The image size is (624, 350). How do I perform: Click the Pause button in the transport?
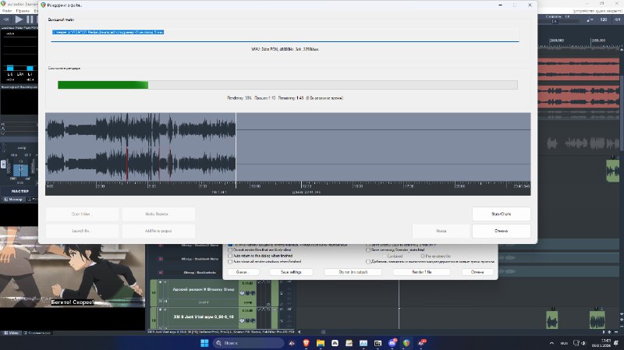[30, 19]
